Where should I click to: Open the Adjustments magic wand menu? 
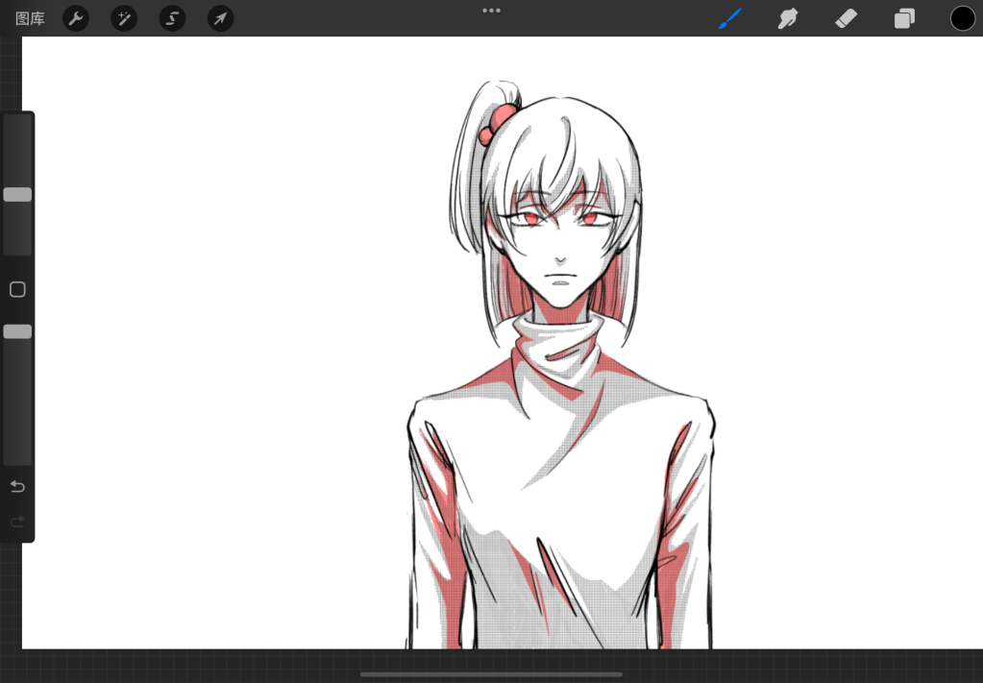point(124,18)
